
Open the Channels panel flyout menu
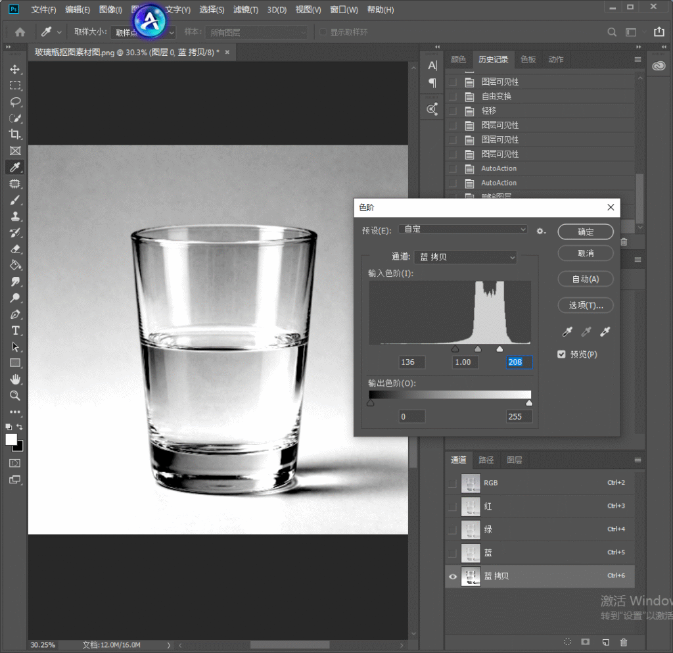[x=638, y=460]
